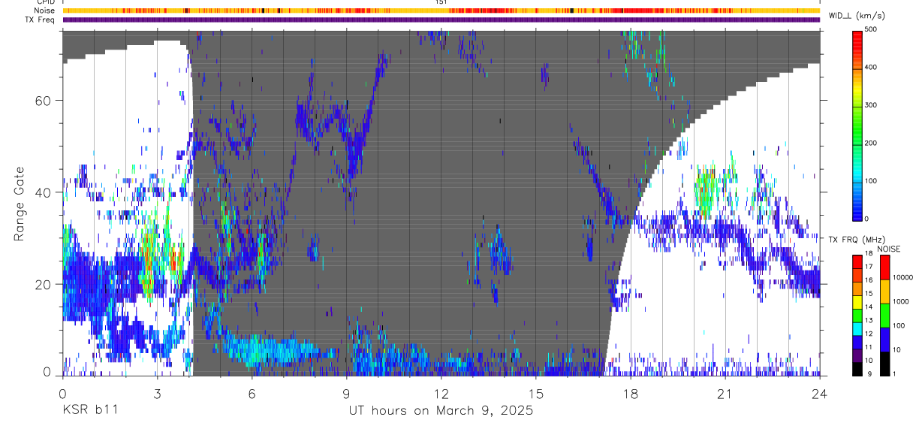This screenshot has height=426, width=922.
Task: Click the orange-red Noise strip above the plot
Action: [441, 11]
